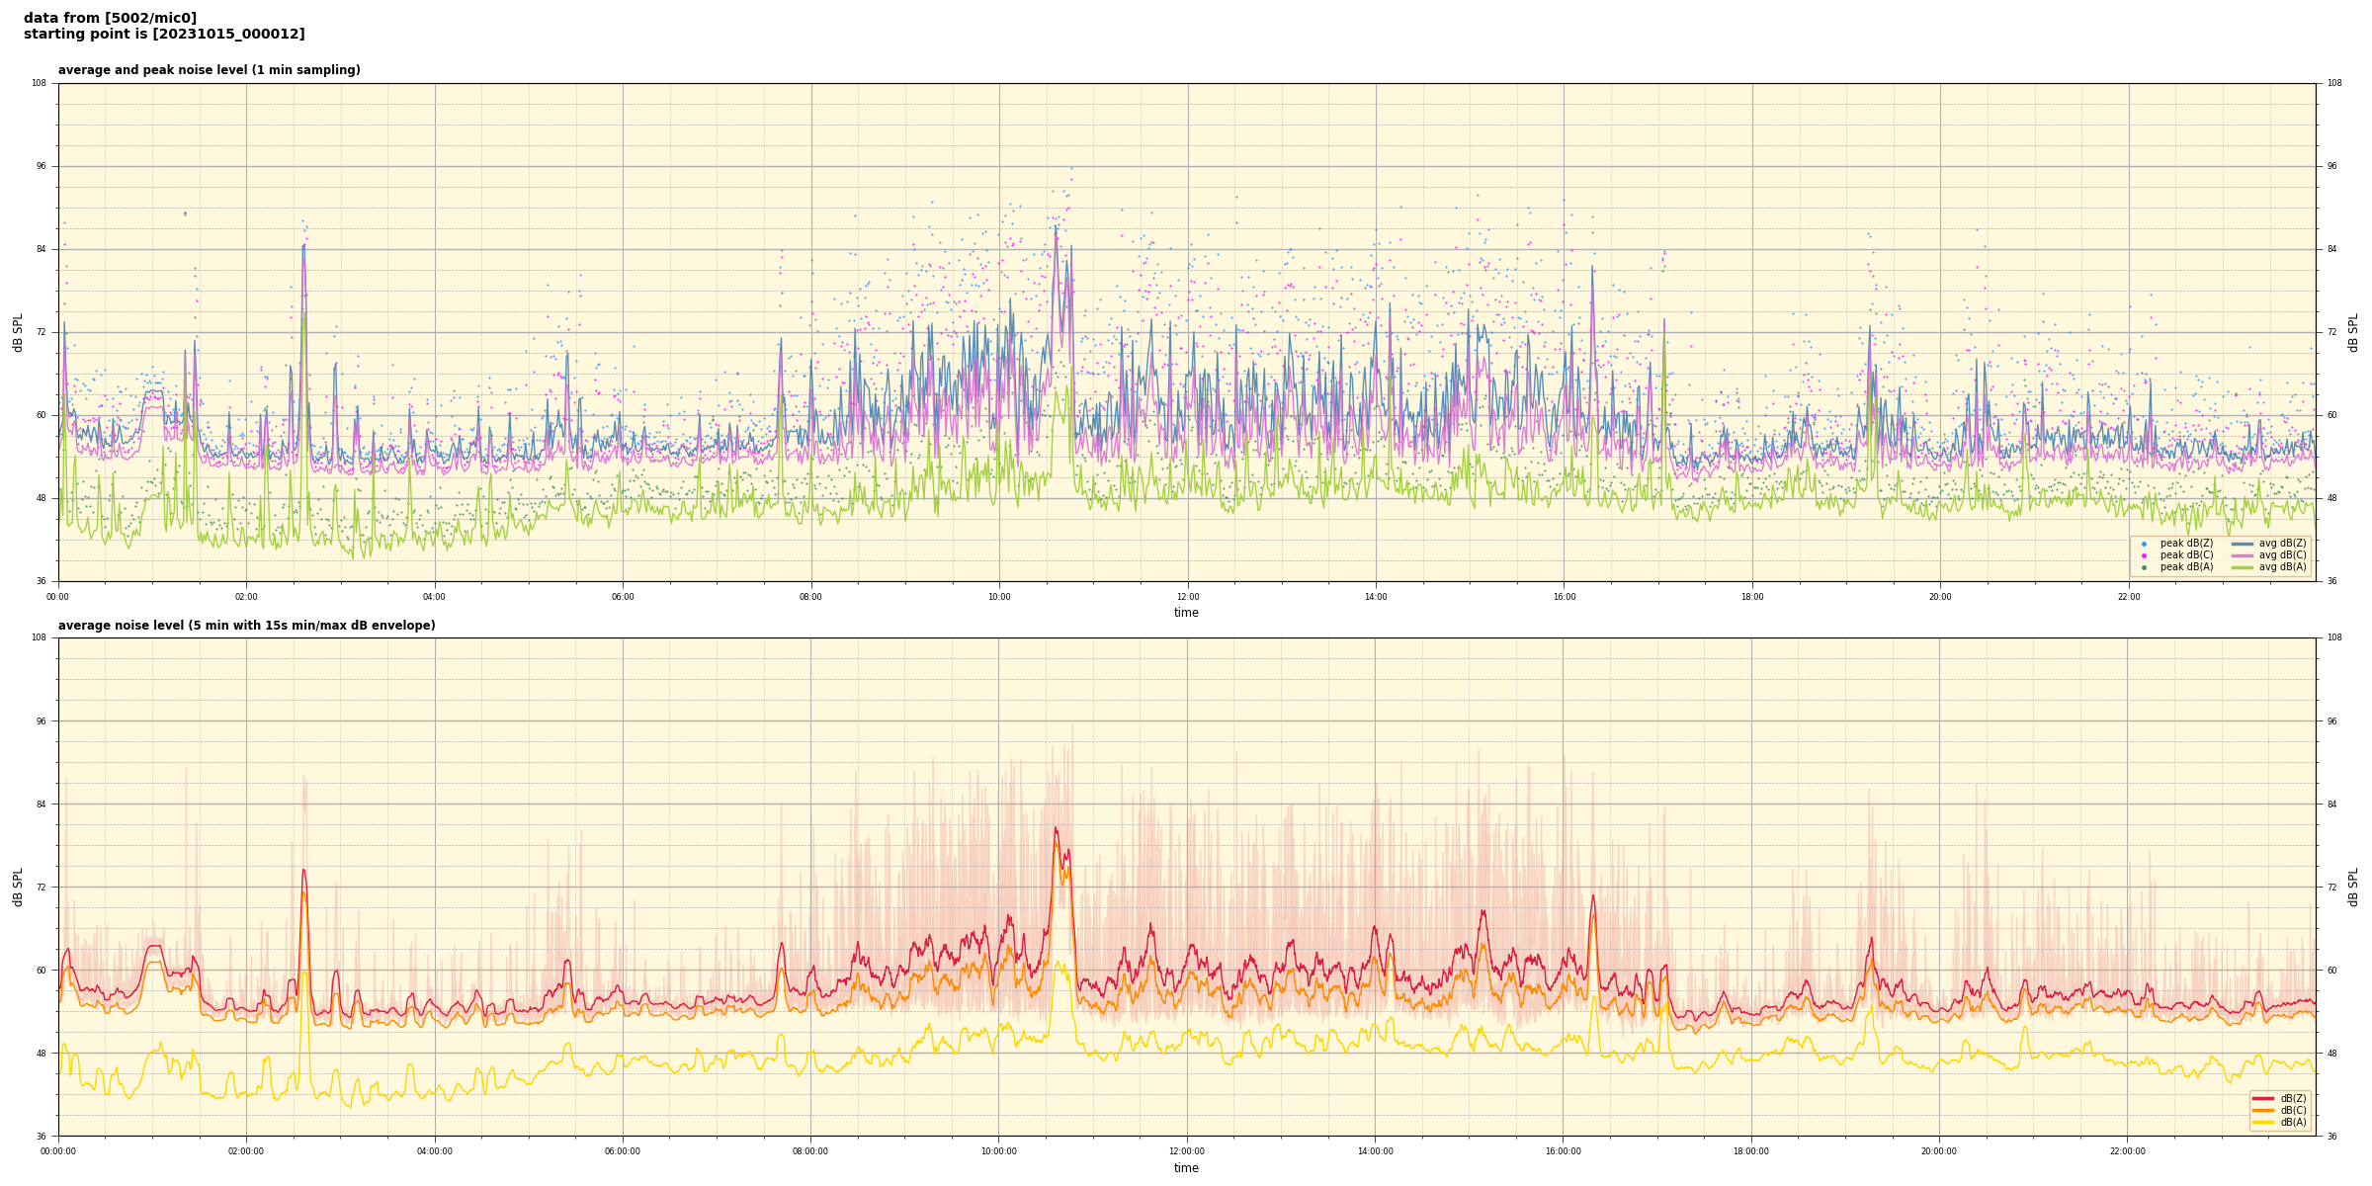Click the 'data from [5002/mic0]' header text

(110, 18)
